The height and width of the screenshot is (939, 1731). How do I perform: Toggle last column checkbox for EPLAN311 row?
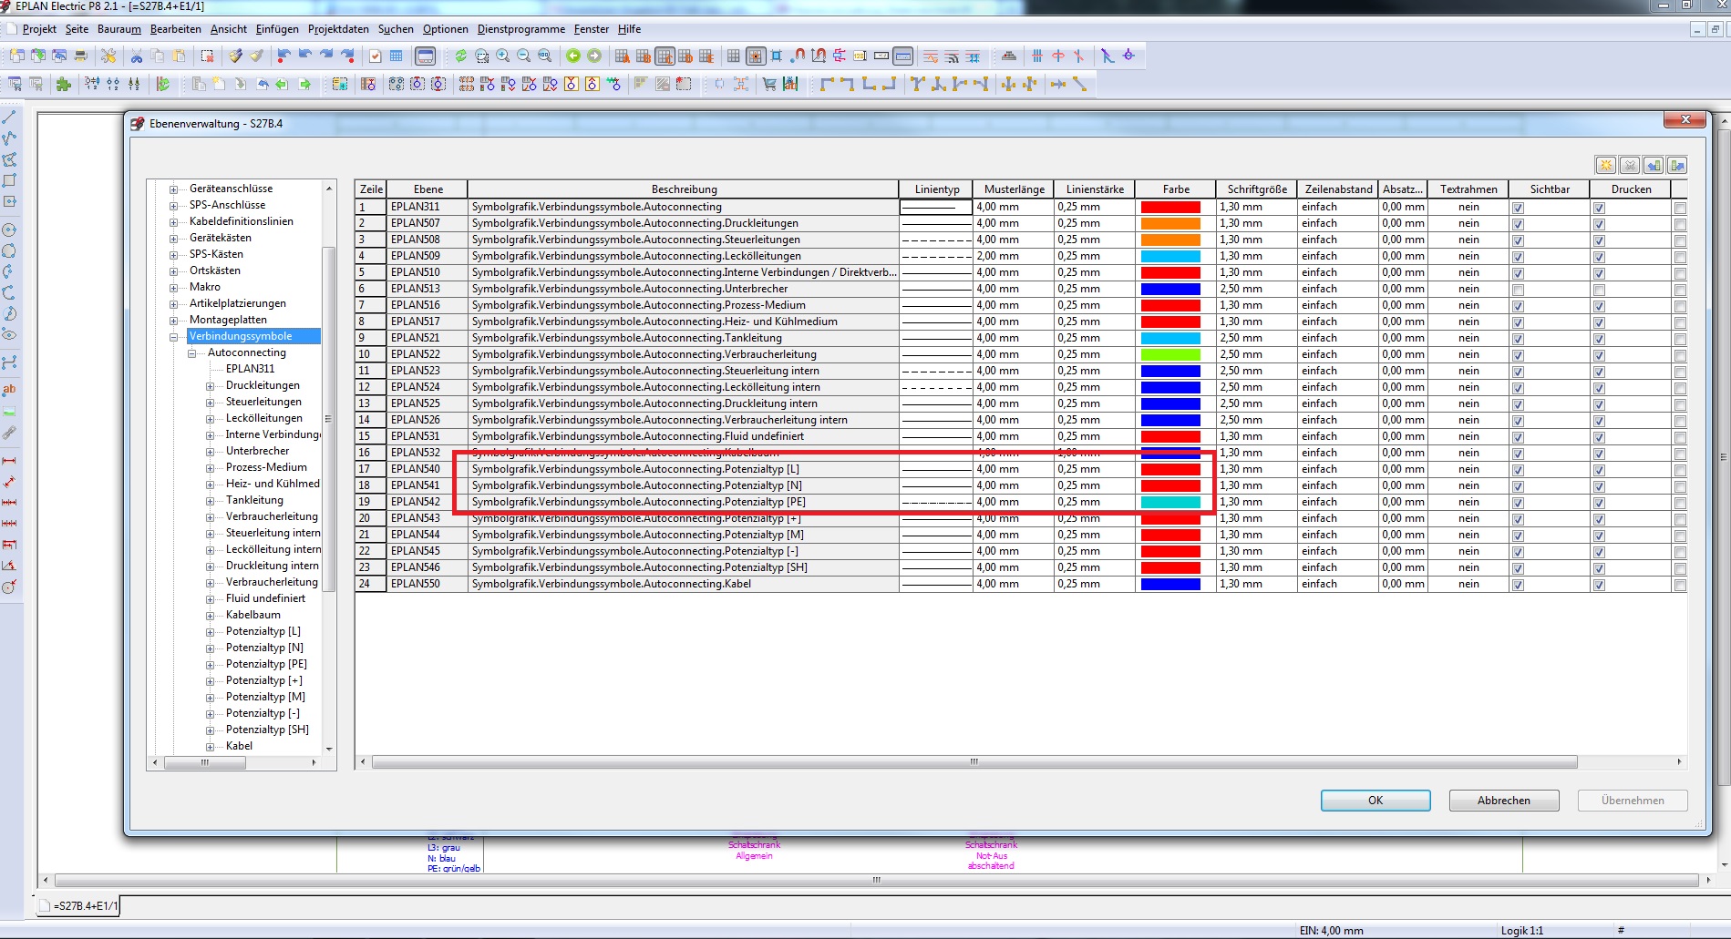pos(1680,208)
